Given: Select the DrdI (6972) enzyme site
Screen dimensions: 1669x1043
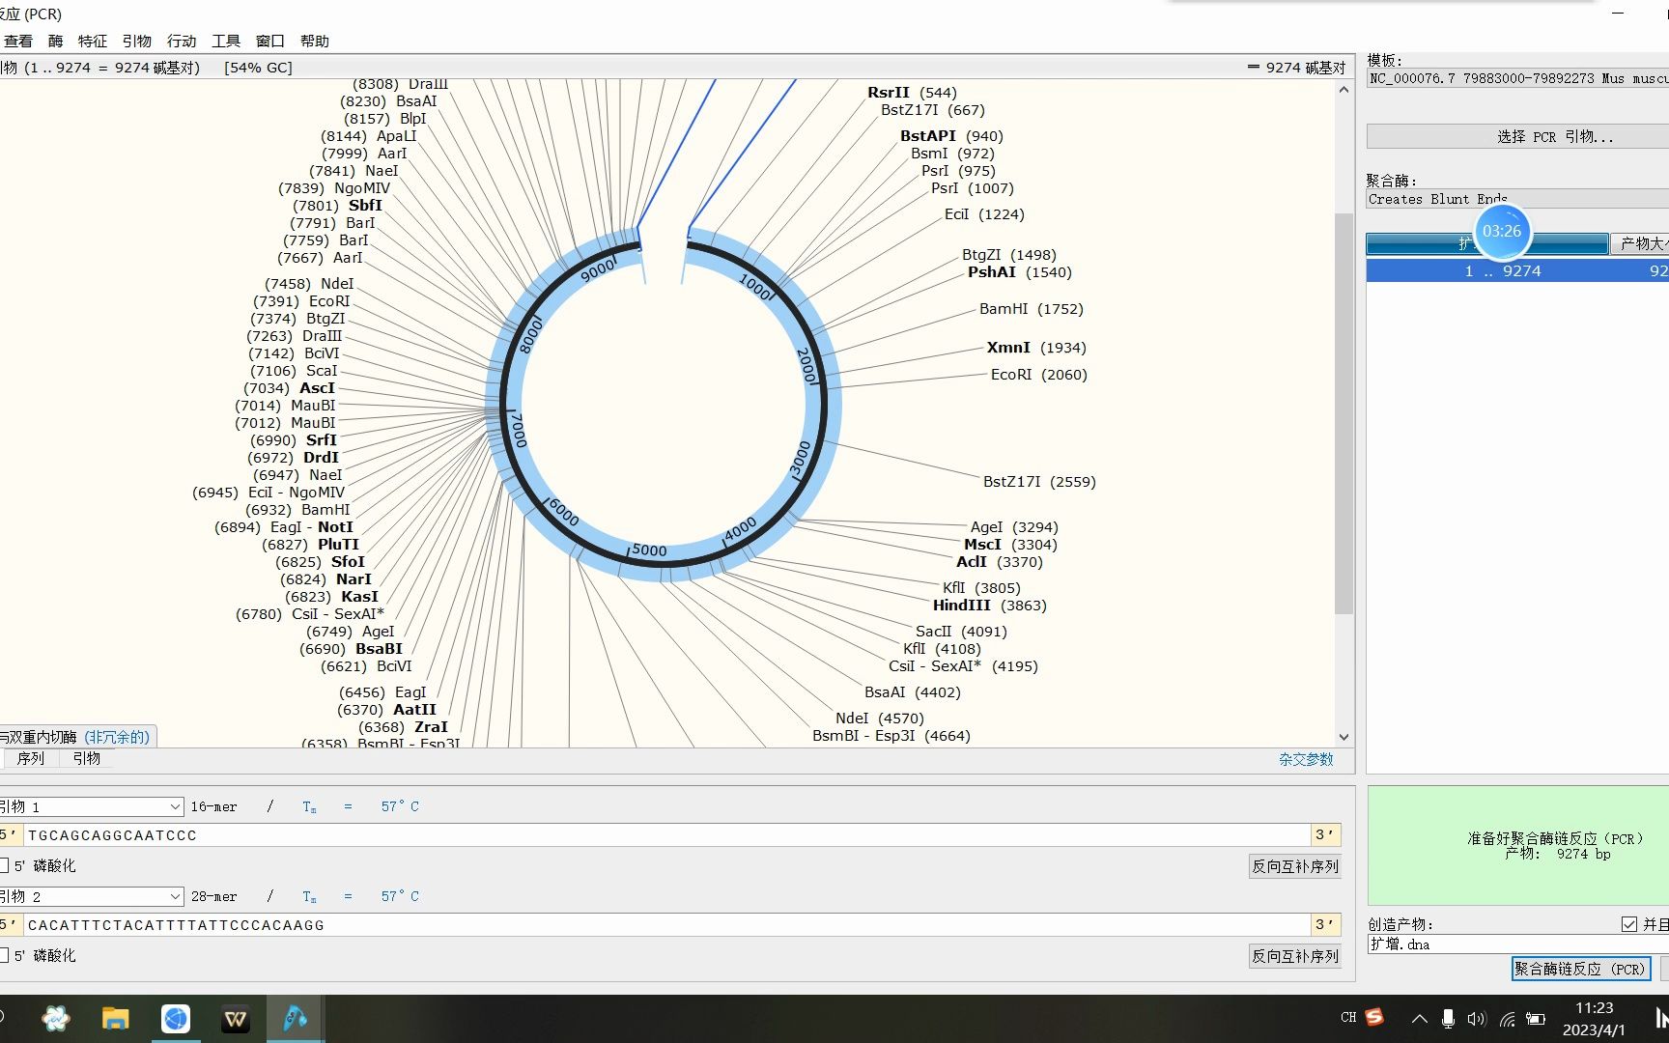Looking at the screenshot, I should coord(294,458).
